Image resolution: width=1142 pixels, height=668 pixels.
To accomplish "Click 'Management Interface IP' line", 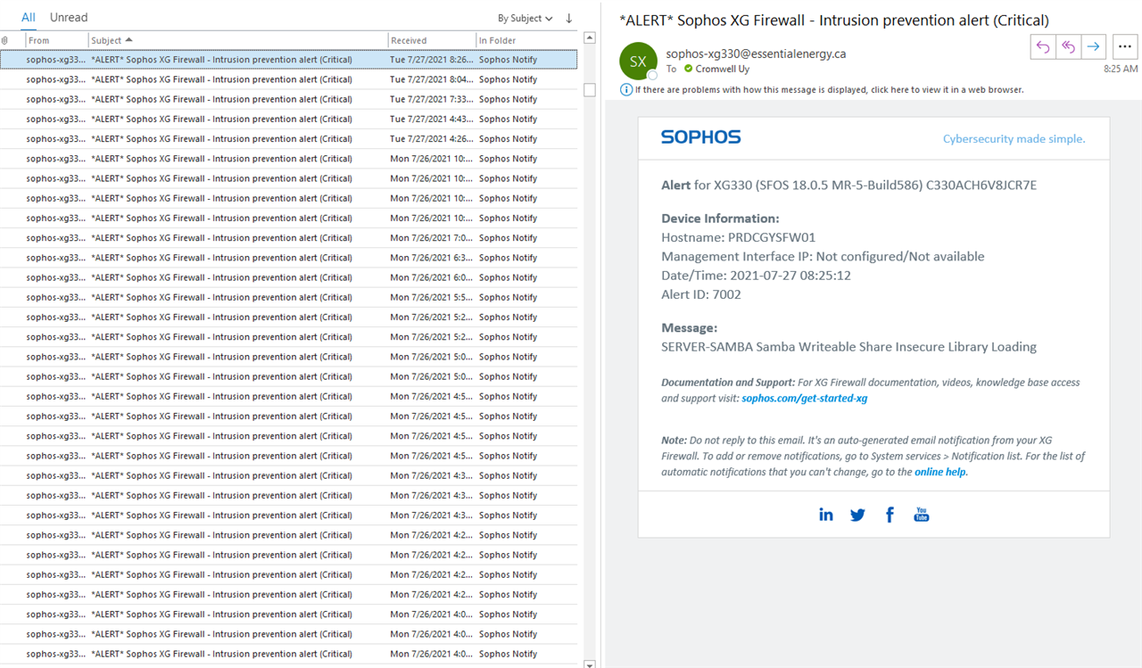I will [823, 256].
